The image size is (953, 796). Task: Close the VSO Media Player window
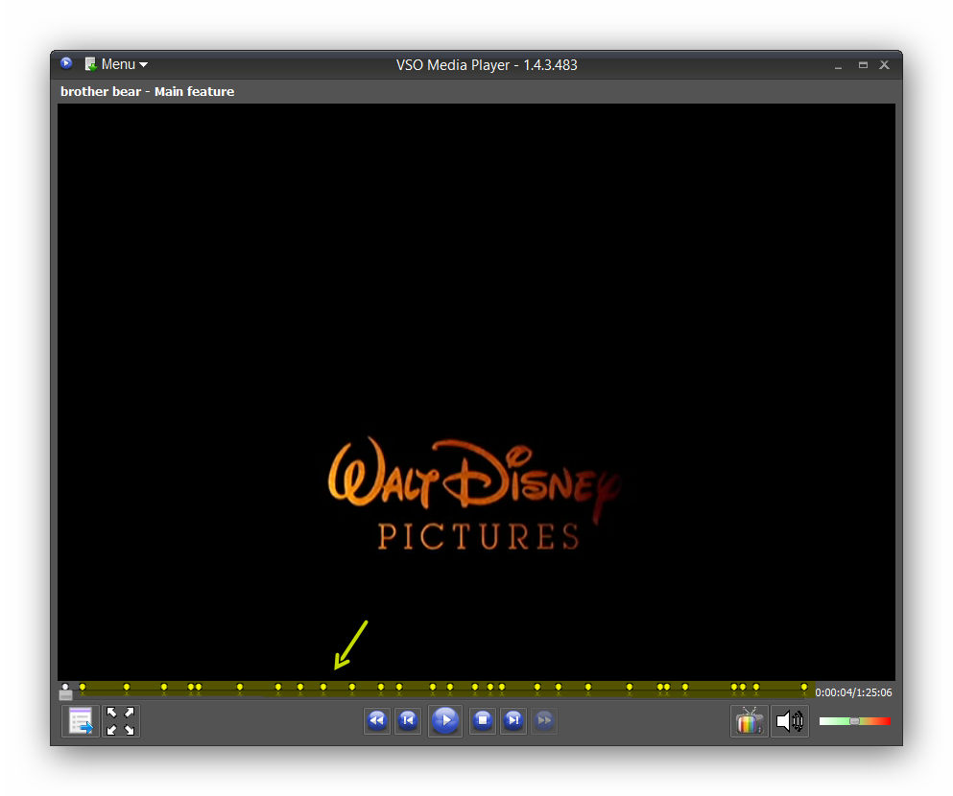884,65
